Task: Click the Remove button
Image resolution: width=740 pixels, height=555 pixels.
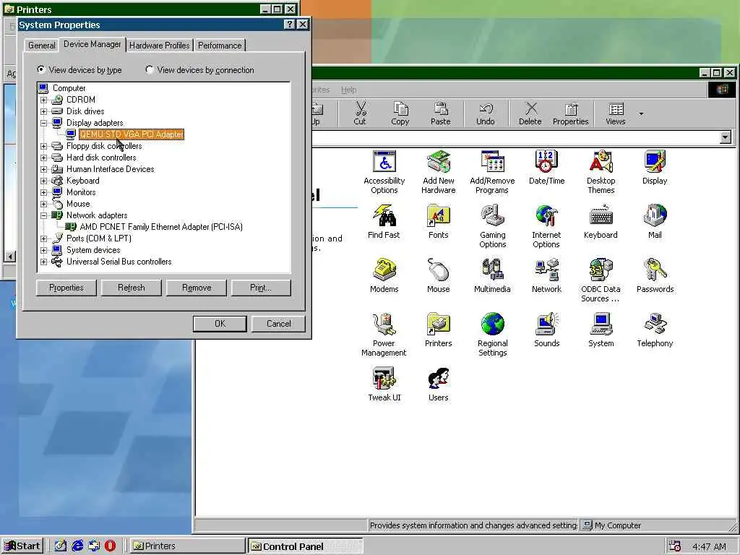Action: click(197, 288)
